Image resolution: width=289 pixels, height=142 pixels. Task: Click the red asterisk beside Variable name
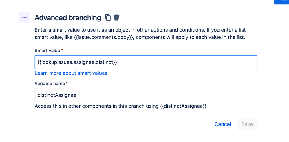67,83
